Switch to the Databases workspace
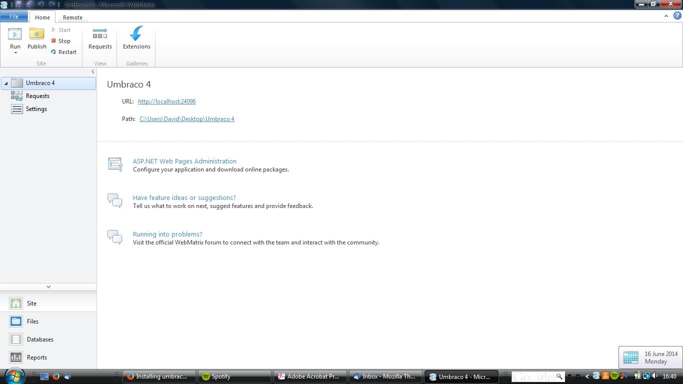This screenshot has width=683, height=384. 48,339
